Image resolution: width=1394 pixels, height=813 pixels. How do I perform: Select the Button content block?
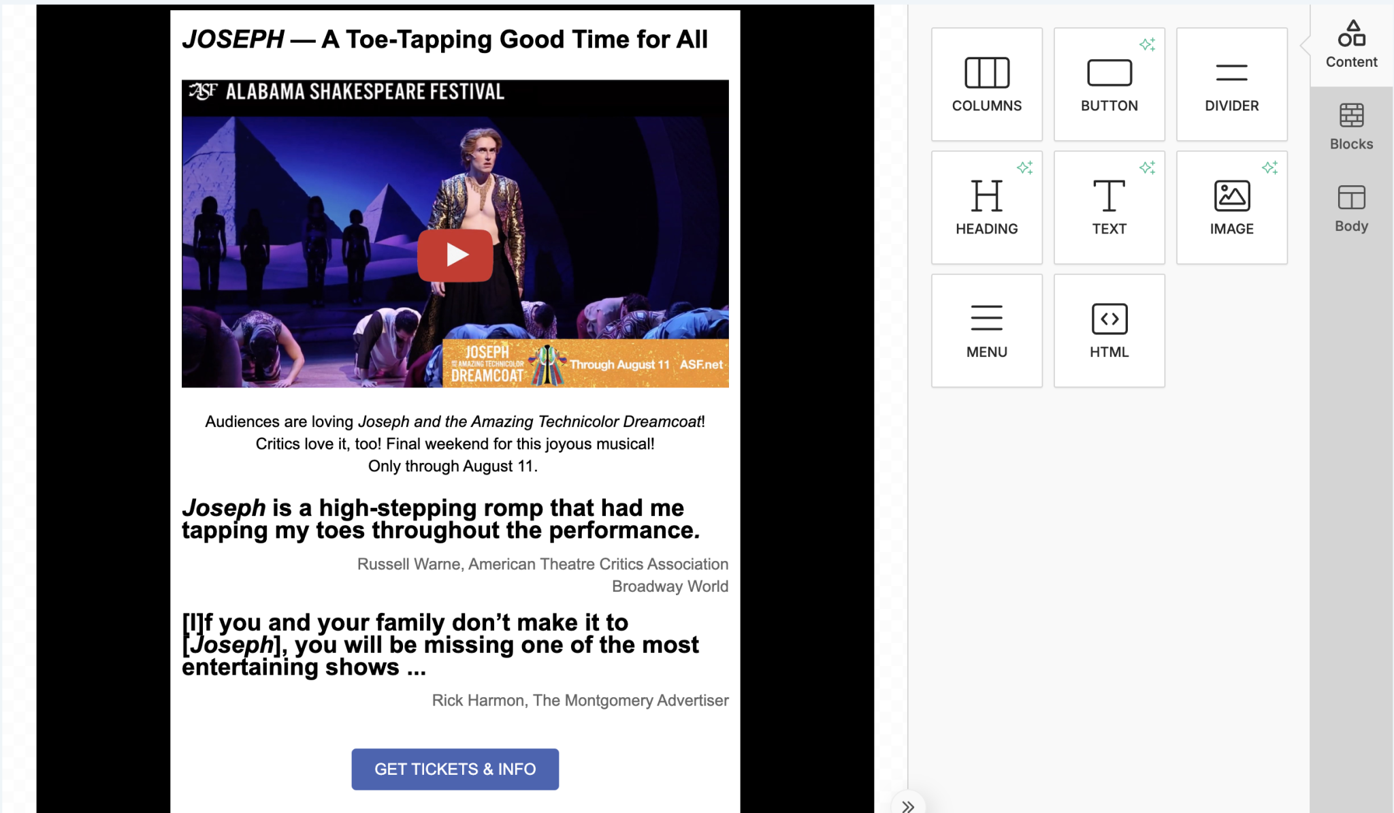[x=1109, y=84]
